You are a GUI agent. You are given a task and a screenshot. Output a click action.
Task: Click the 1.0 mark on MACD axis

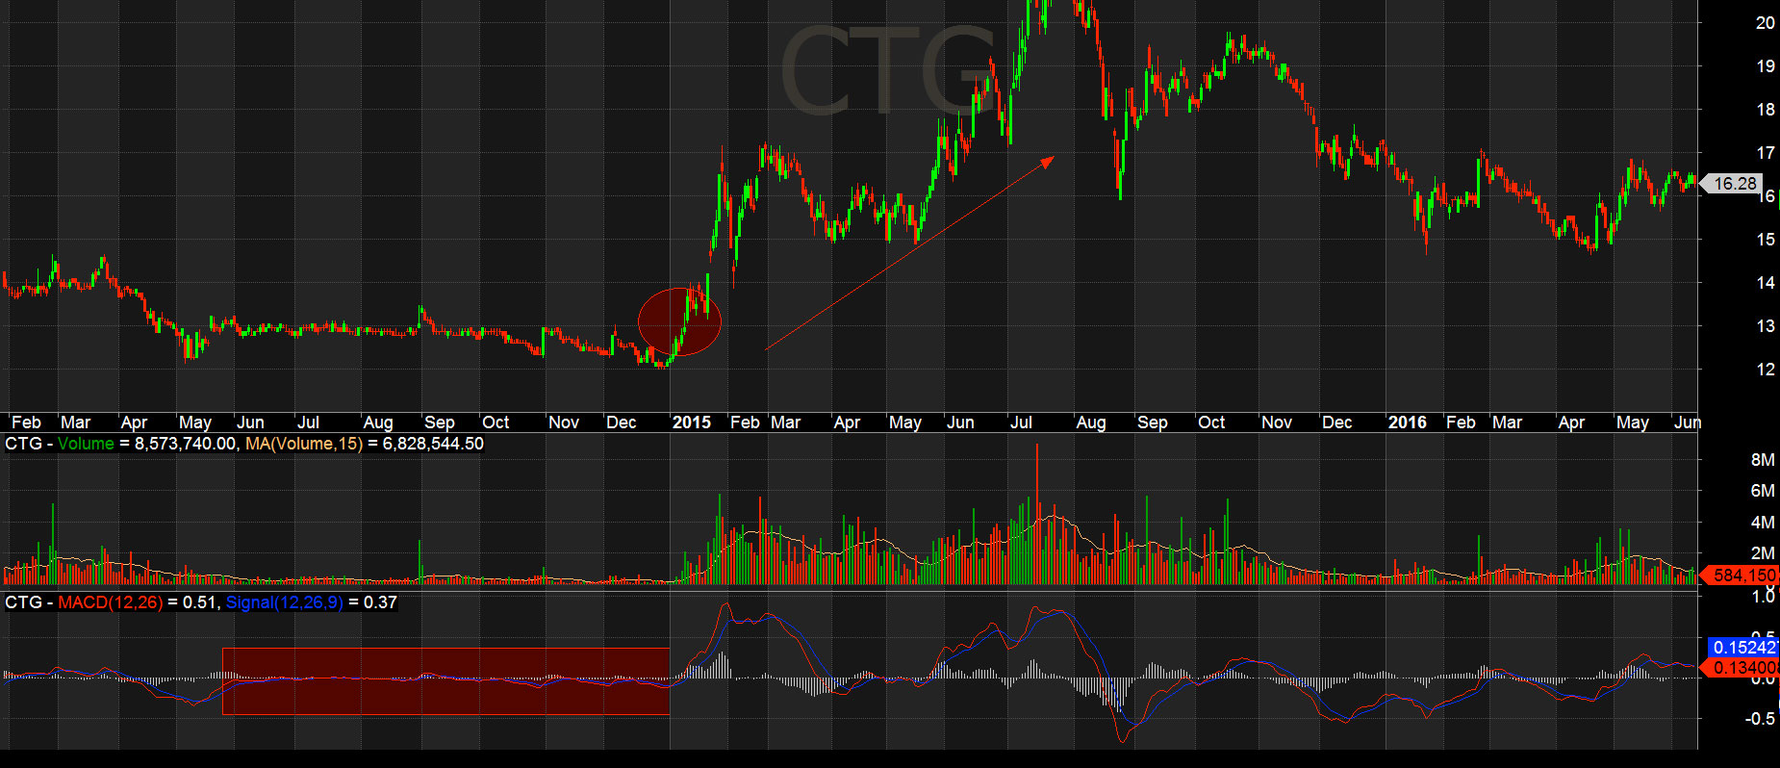coord(1763,597)
